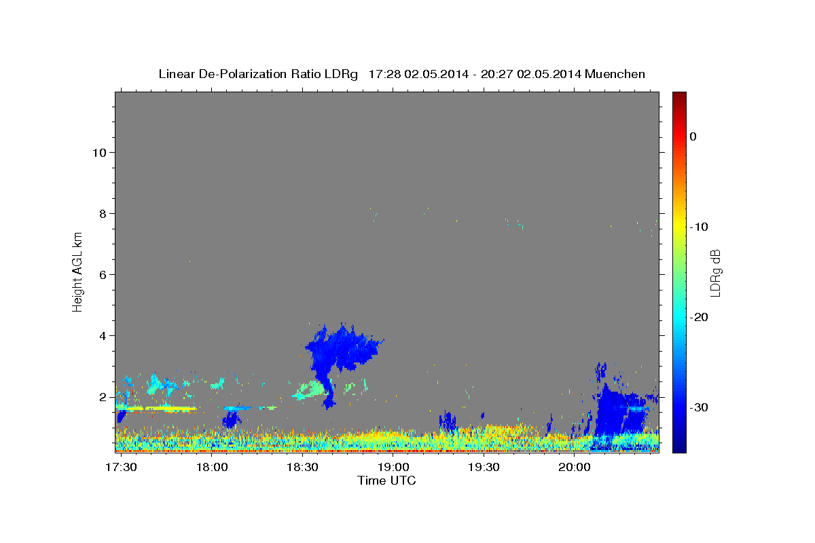Viewport: 815px width, 543px height.
Task: Click the height tick label 6
Action: [x=103, y=274]
